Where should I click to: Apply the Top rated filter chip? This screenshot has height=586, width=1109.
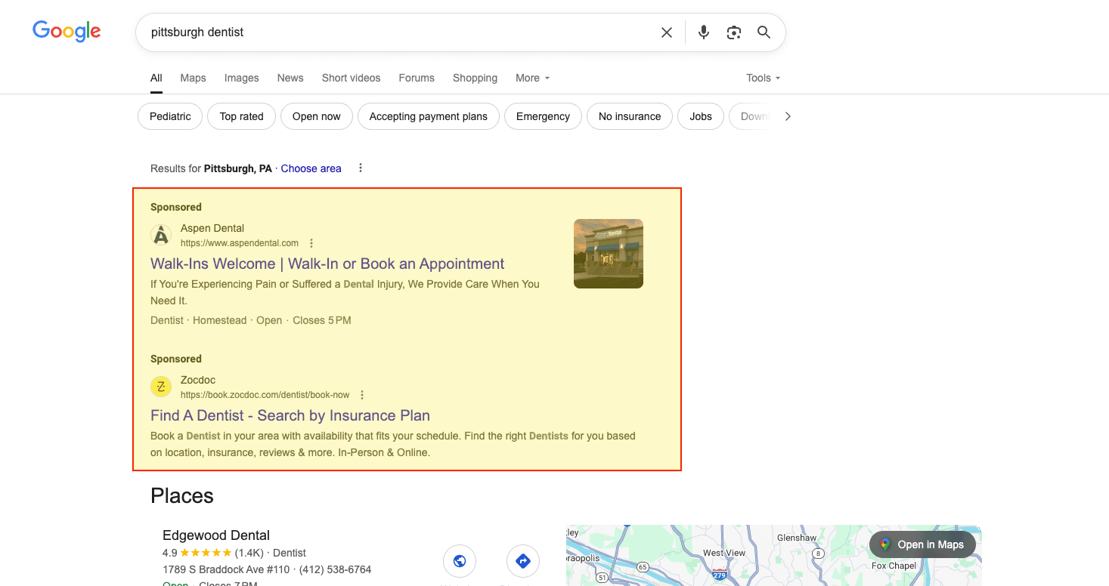[x=242, y=116]
